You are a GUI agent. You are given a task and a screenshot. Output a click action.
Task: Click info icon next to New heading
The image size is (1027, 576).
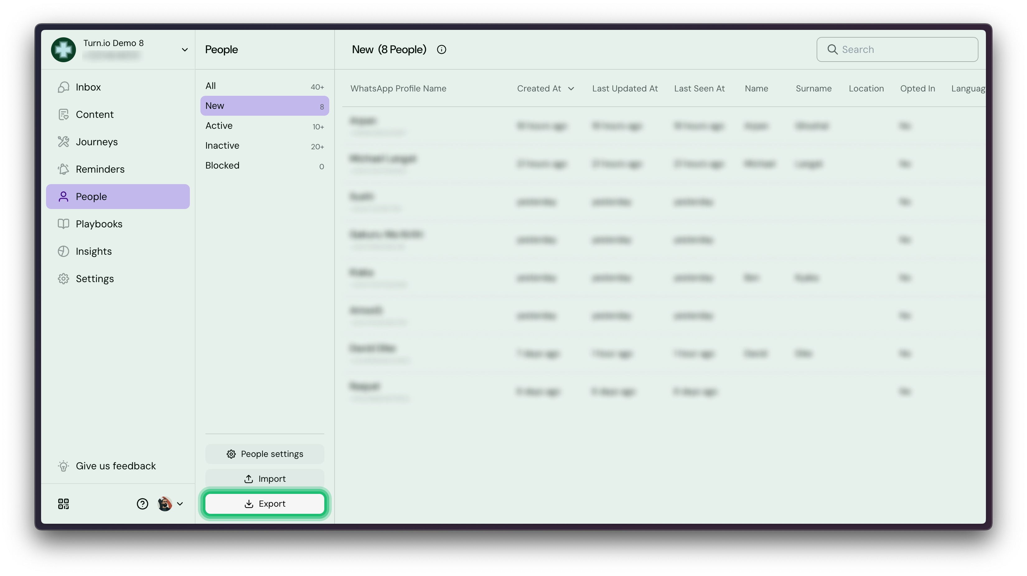441,50
